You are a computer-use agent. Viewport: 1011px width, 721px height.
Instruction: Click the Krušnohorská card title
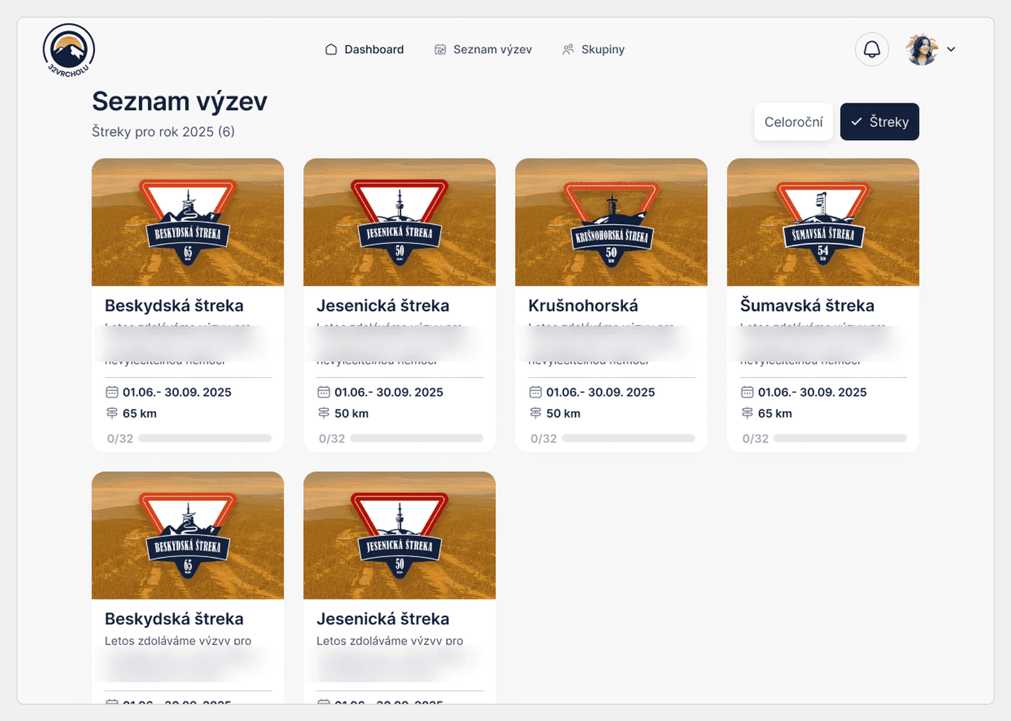click(x=583, y=306)
